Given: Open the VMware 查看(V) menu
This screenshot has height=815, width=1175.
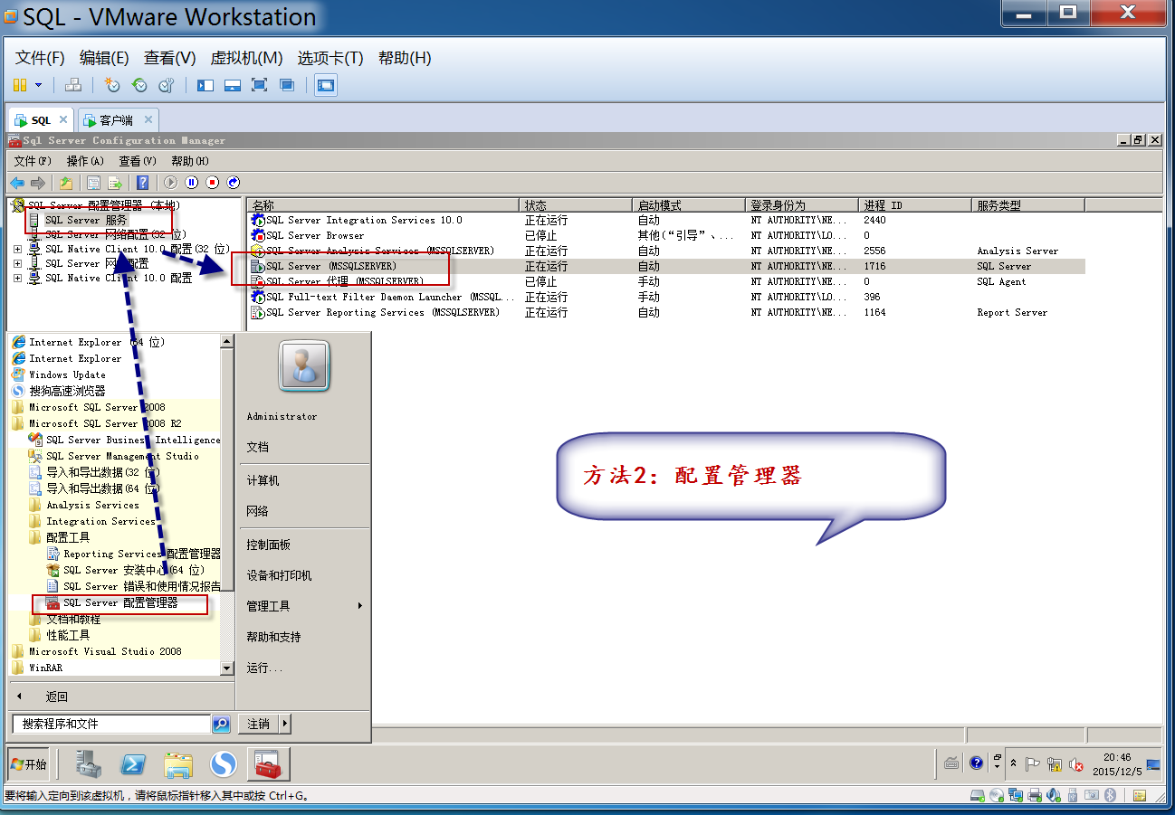Looking at the screenshot, I should (x=170, y=58).
